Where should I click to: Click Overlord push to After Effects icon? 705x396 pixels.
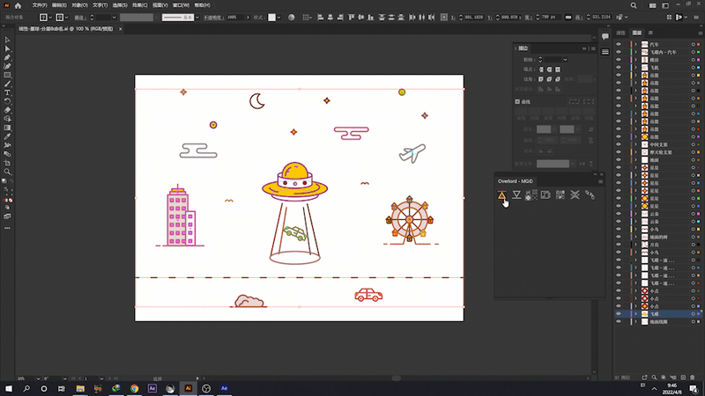[x=501, y=194]
